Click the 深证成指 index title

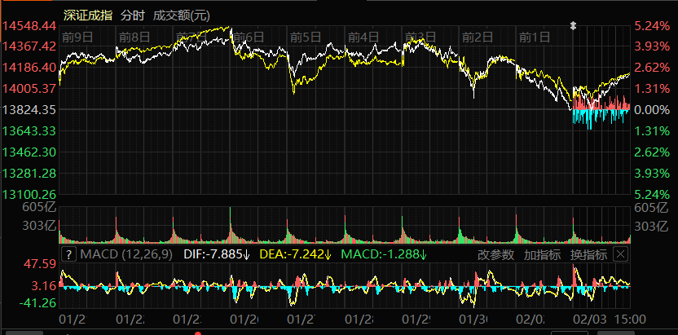pyautogui.click(x=87, y=15)
